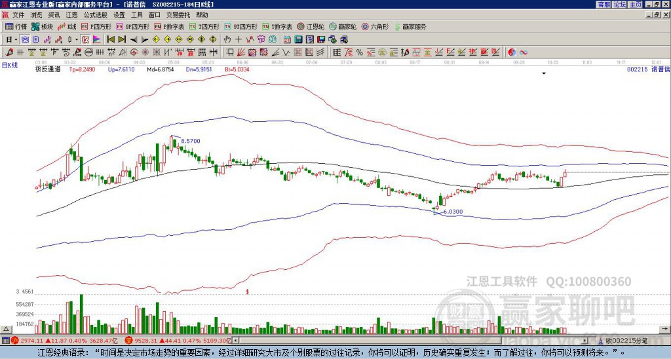Open the 赢家轮 wheel tool
This screenshot has width=671, height=359.
pyautogui.click(x=343, y=26)
